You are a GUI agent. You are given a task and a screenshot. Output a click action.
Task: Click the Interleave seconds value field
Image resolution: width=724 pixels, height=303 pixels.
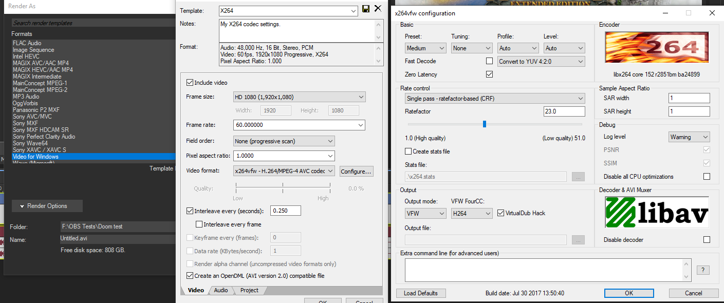click(x=285, y=211)
